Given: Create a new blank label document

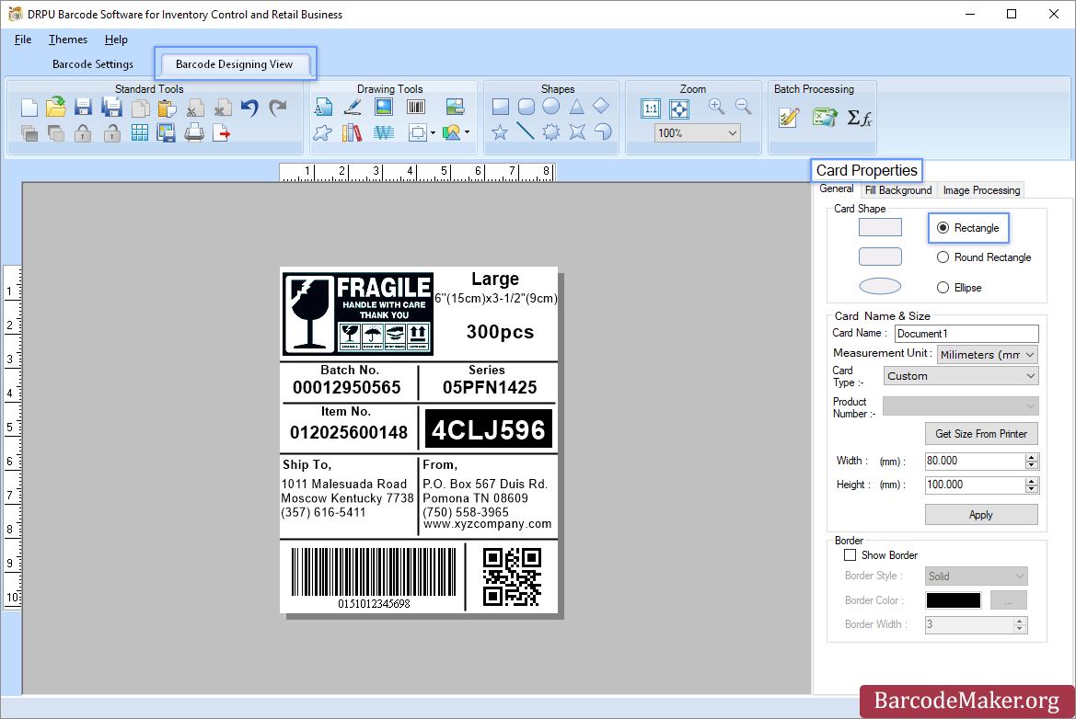Looking at the screenshot, I should pyautogui.click(x=29, y=108).
